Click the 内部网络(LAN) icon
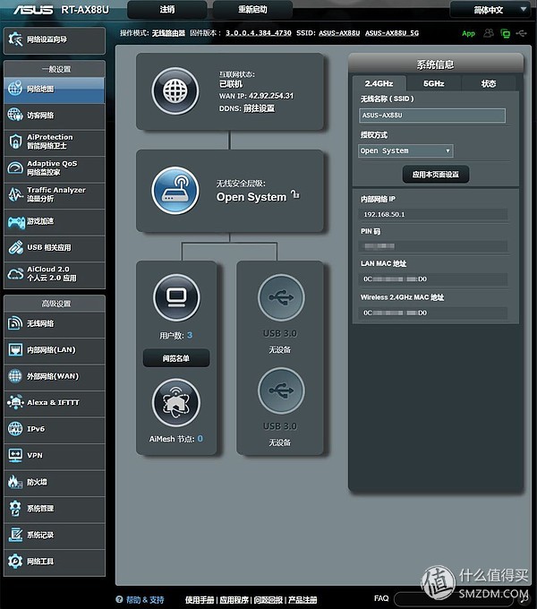 [15, 350]
